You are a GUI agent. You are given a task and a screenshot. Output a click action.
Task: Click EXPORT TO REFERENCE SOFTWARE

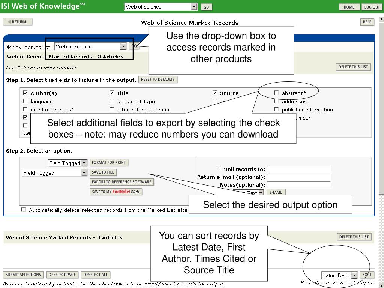pyautogui.click(x=121, y=182)
